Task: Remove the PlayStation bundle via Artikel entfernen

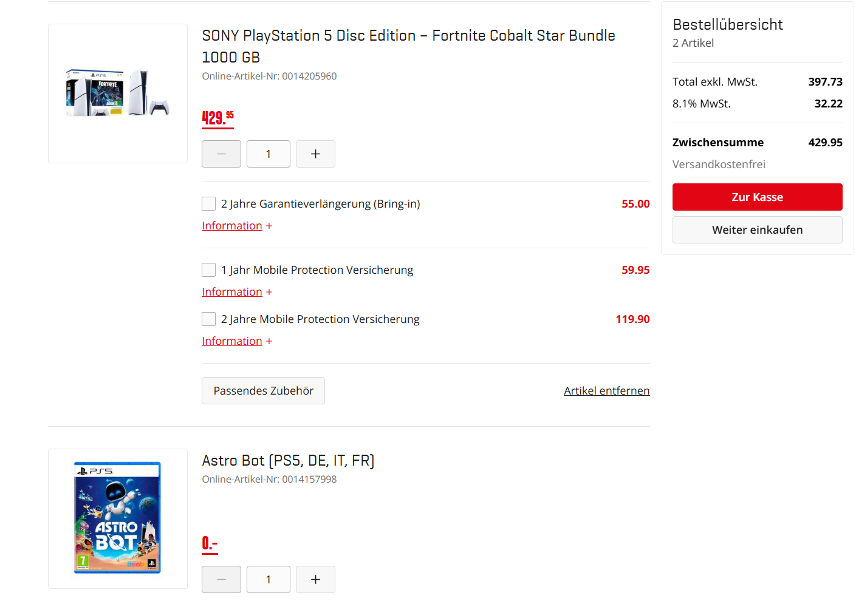Action: (x=606, y=391)
